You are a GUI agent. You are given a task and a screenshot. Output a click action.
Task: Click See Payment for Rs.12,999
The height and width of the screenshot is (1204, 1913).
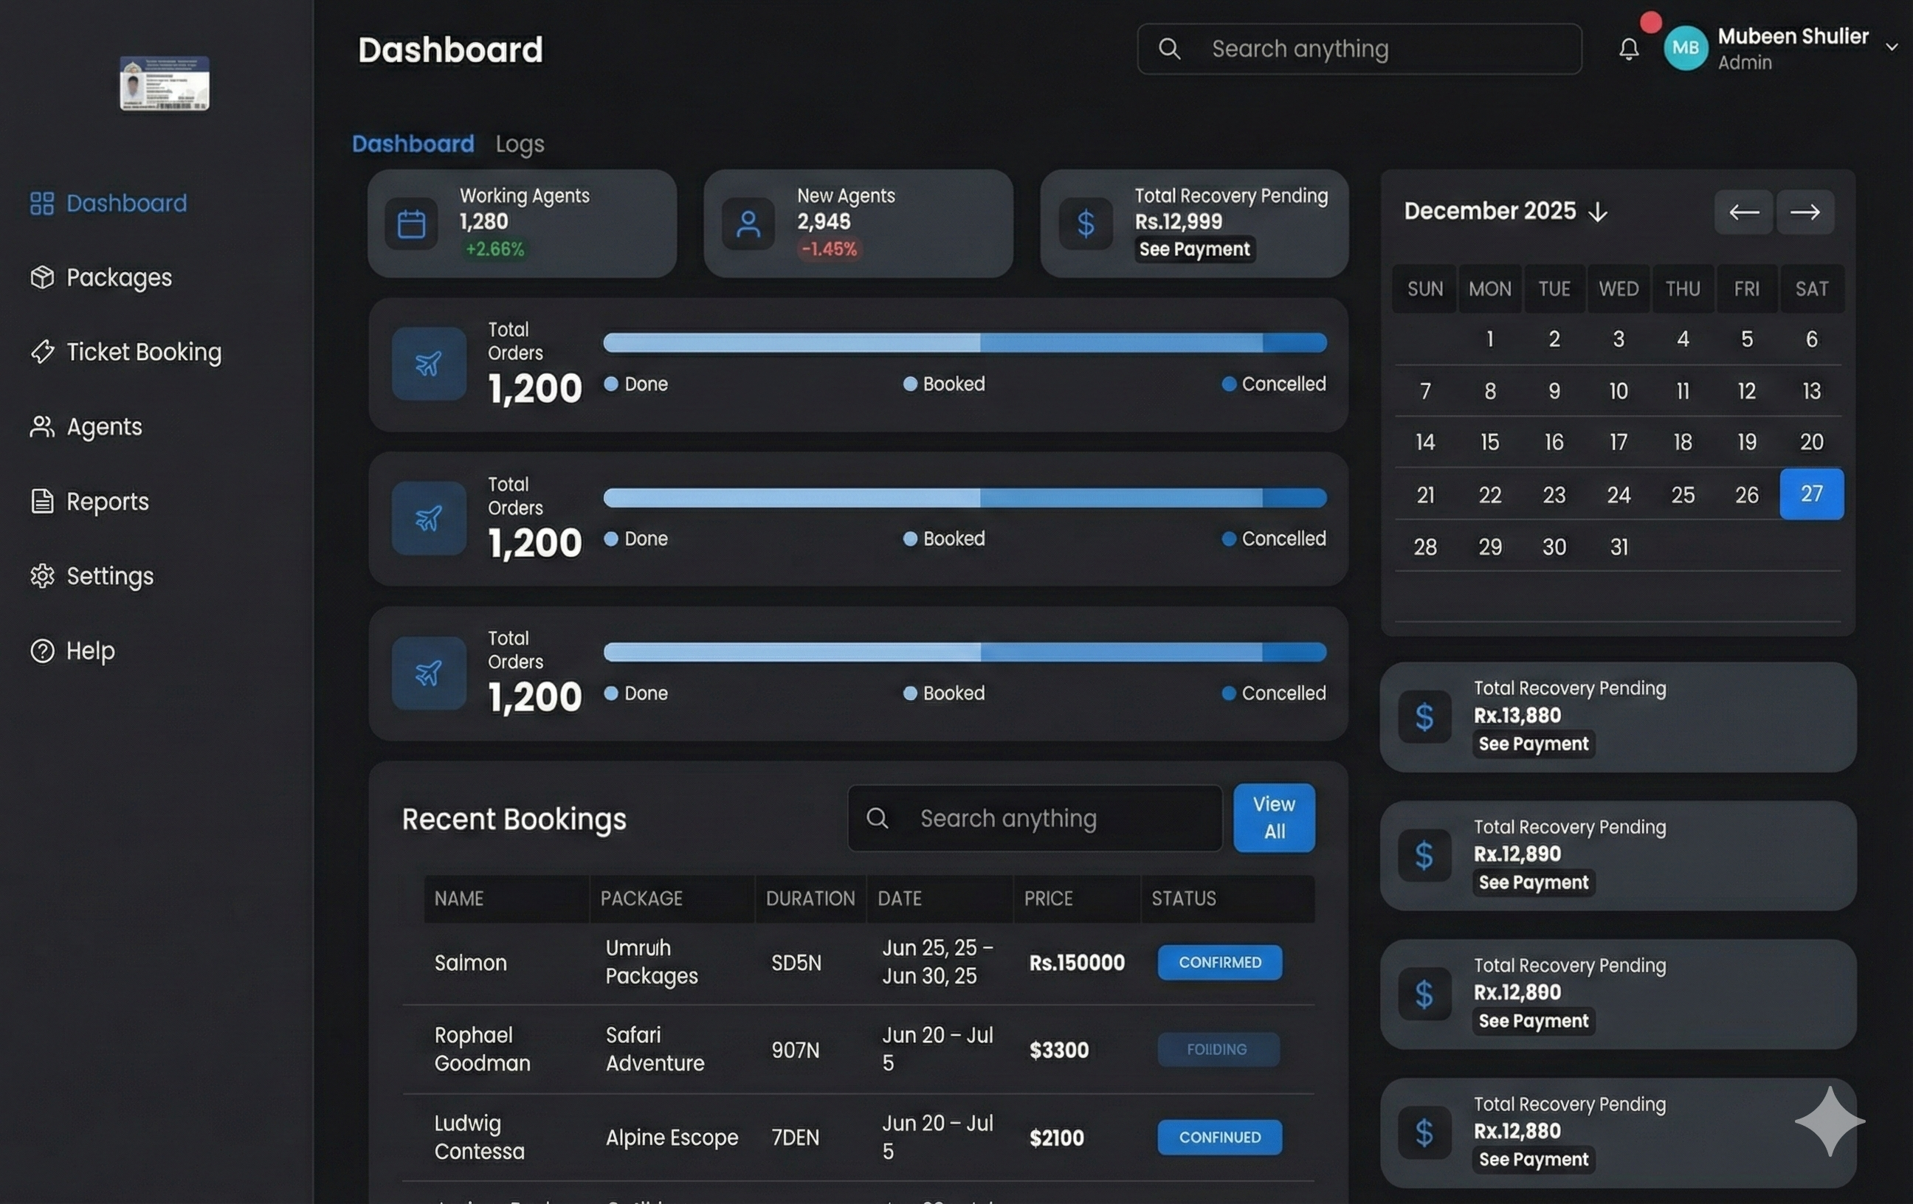[x=1195, y=249]
